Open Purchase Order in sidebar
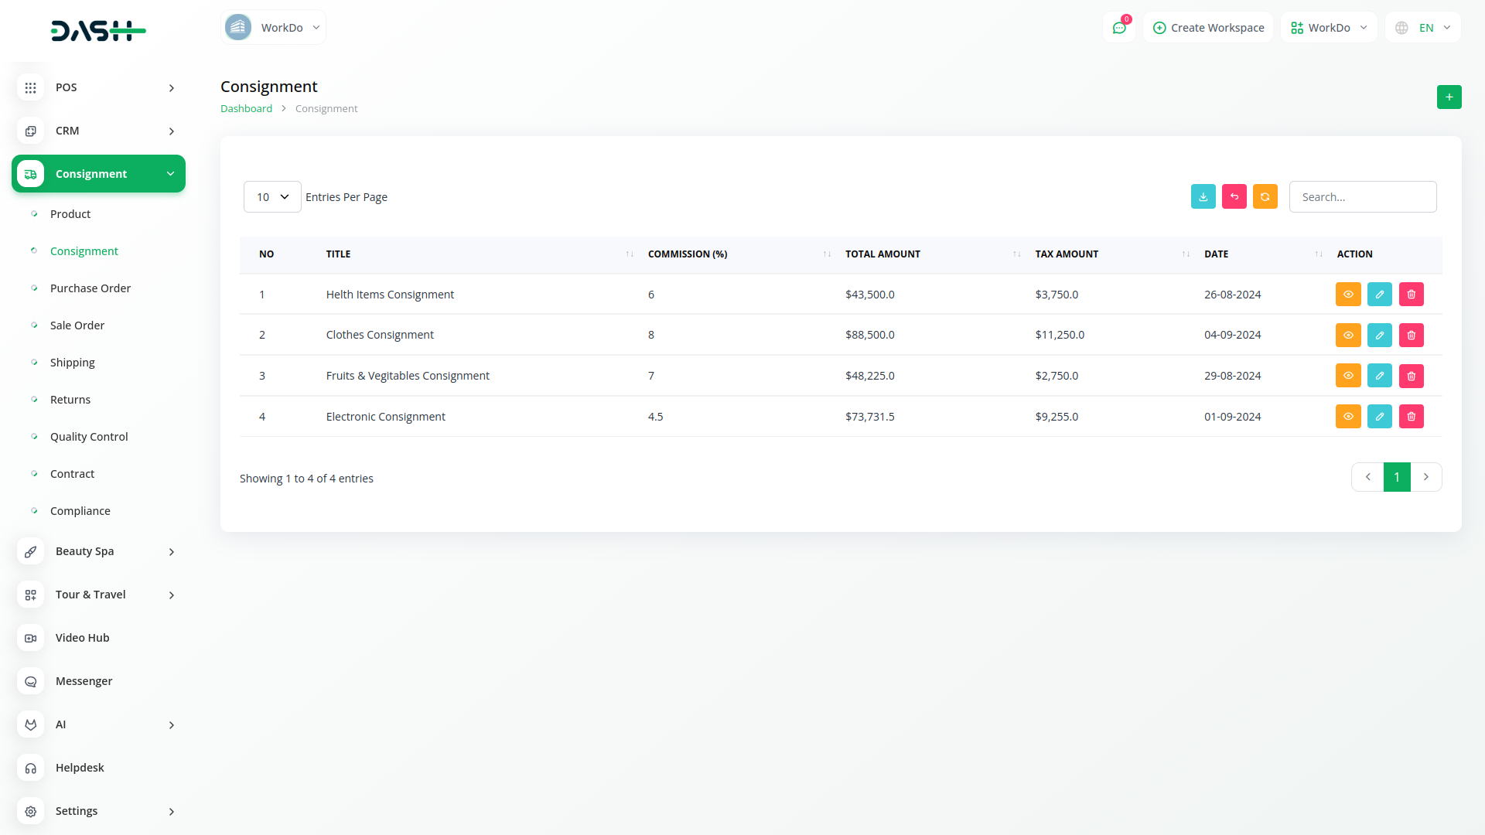The width and height of the screenshot is (1485, 835). [90, 288]
